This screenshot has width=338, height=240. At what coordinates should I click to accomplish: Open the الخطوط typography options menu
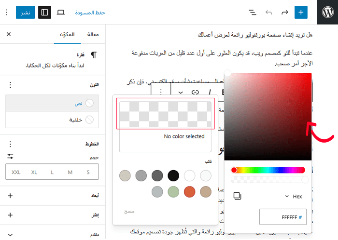(x=10, y=144)
